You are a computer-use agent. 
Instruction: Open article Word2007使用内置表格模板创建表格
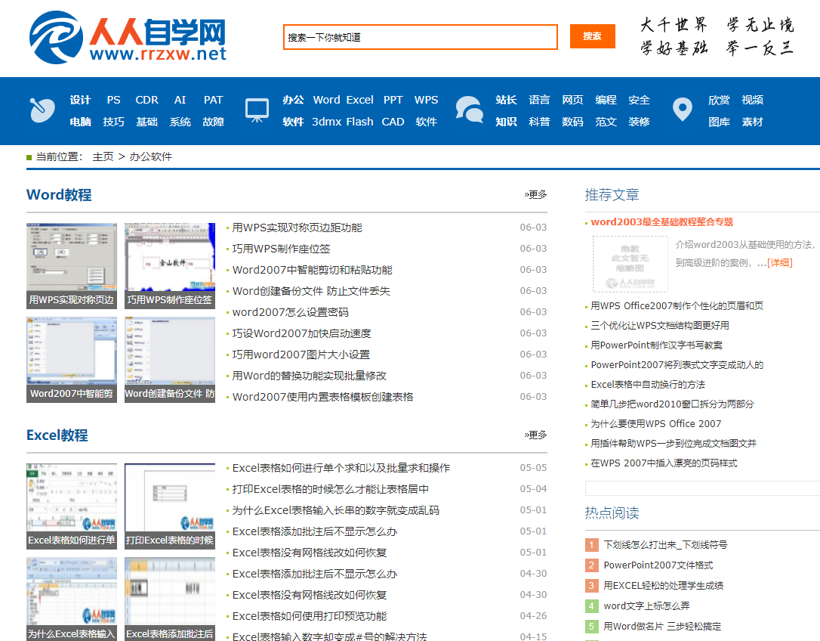pos(322,397)
